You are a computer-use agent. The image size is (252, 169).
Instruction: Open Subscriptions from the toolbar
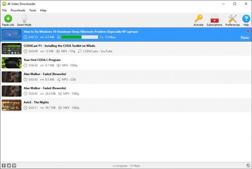click(x=214, y=20)
